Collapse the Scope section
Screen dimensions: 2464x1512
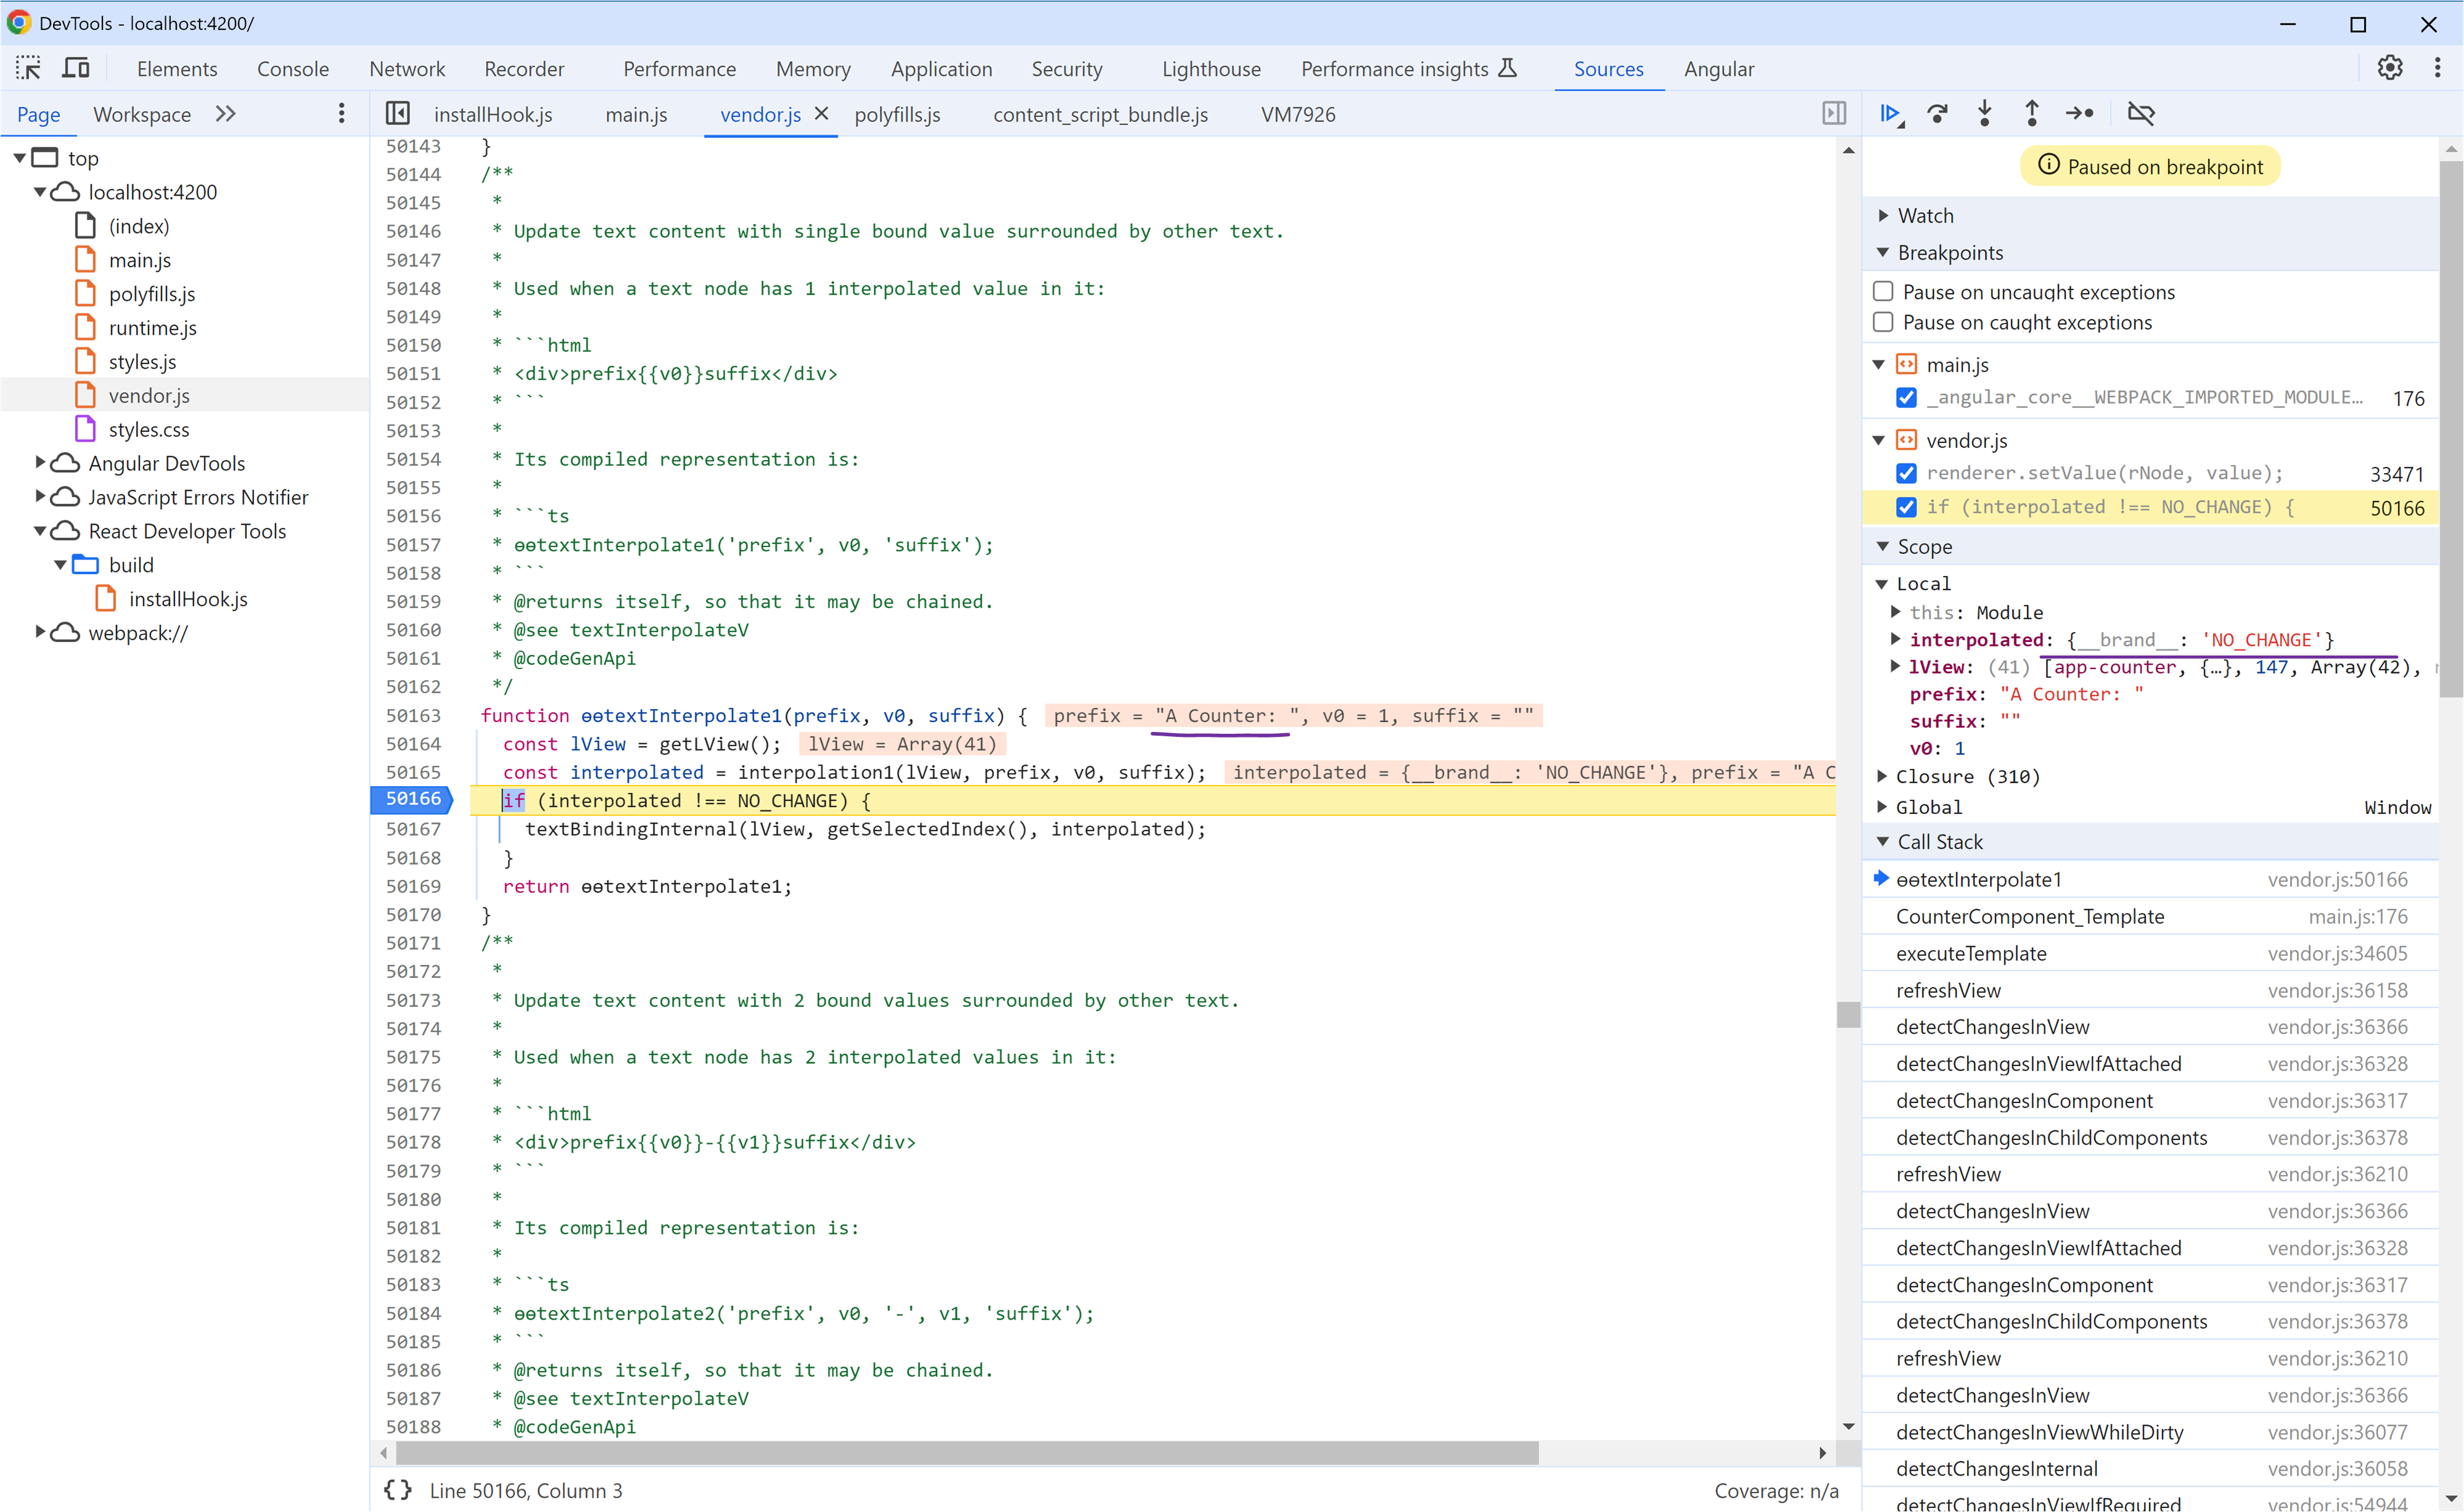click(1883, 547)
